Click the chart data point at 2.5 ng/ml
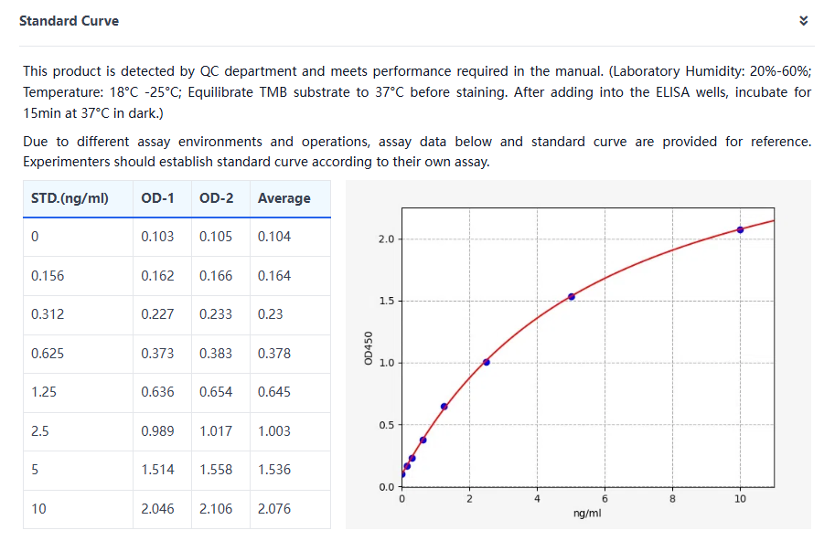 coord(487,362)
